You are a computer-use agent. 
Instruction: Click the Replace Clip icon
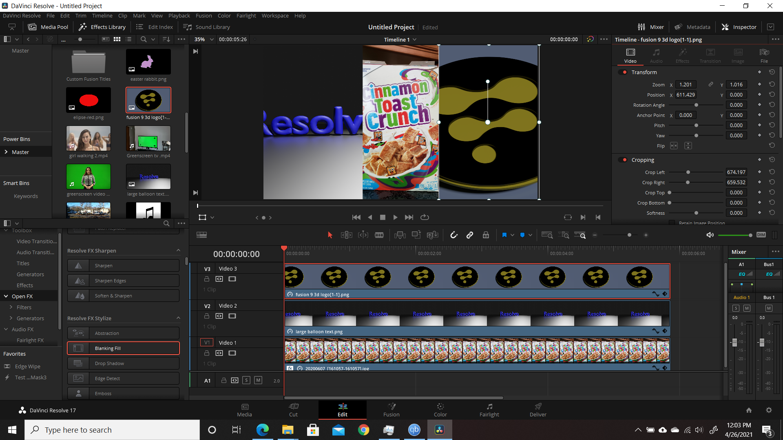pyautogui.click(x=432, y=235)
